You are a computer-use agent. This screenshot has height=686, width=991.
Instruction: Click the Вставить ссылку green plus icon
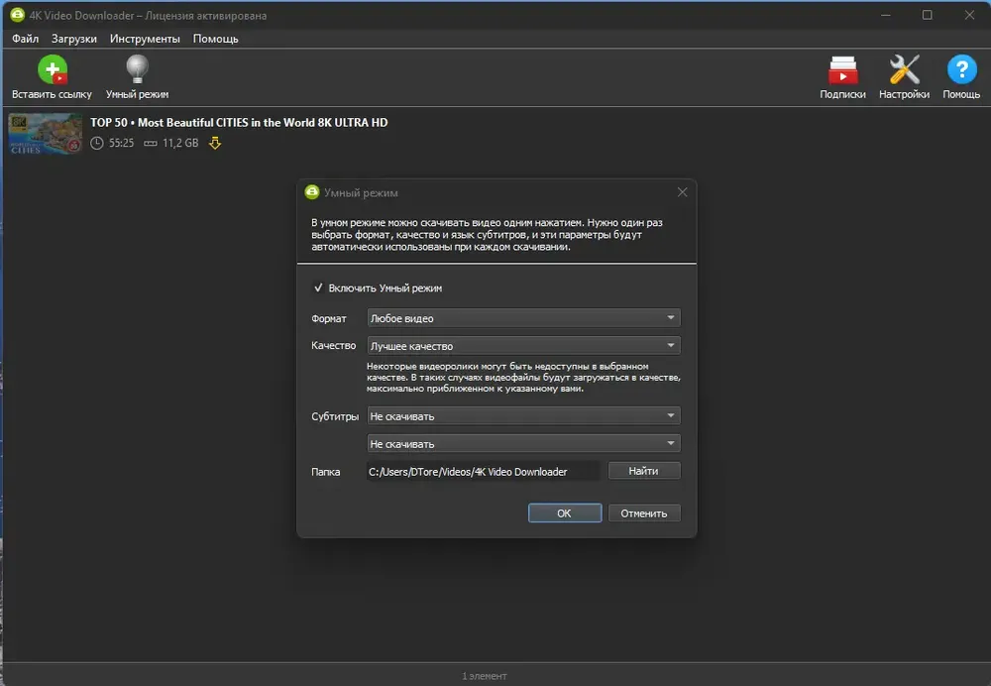point(52,69)
